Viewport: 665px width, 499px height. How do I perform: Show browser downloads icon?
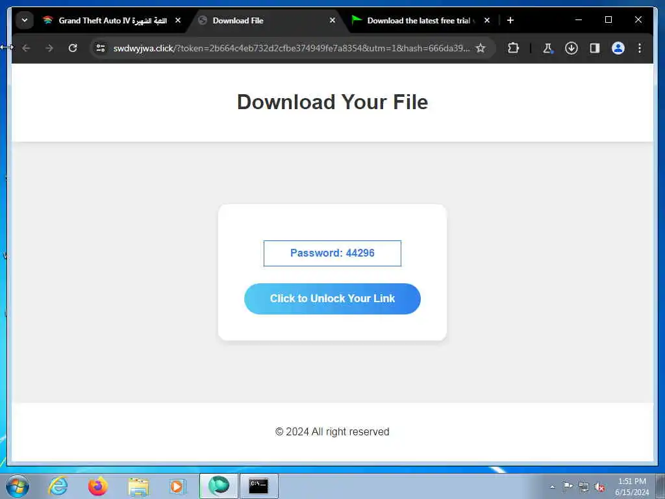coord(571,48)
